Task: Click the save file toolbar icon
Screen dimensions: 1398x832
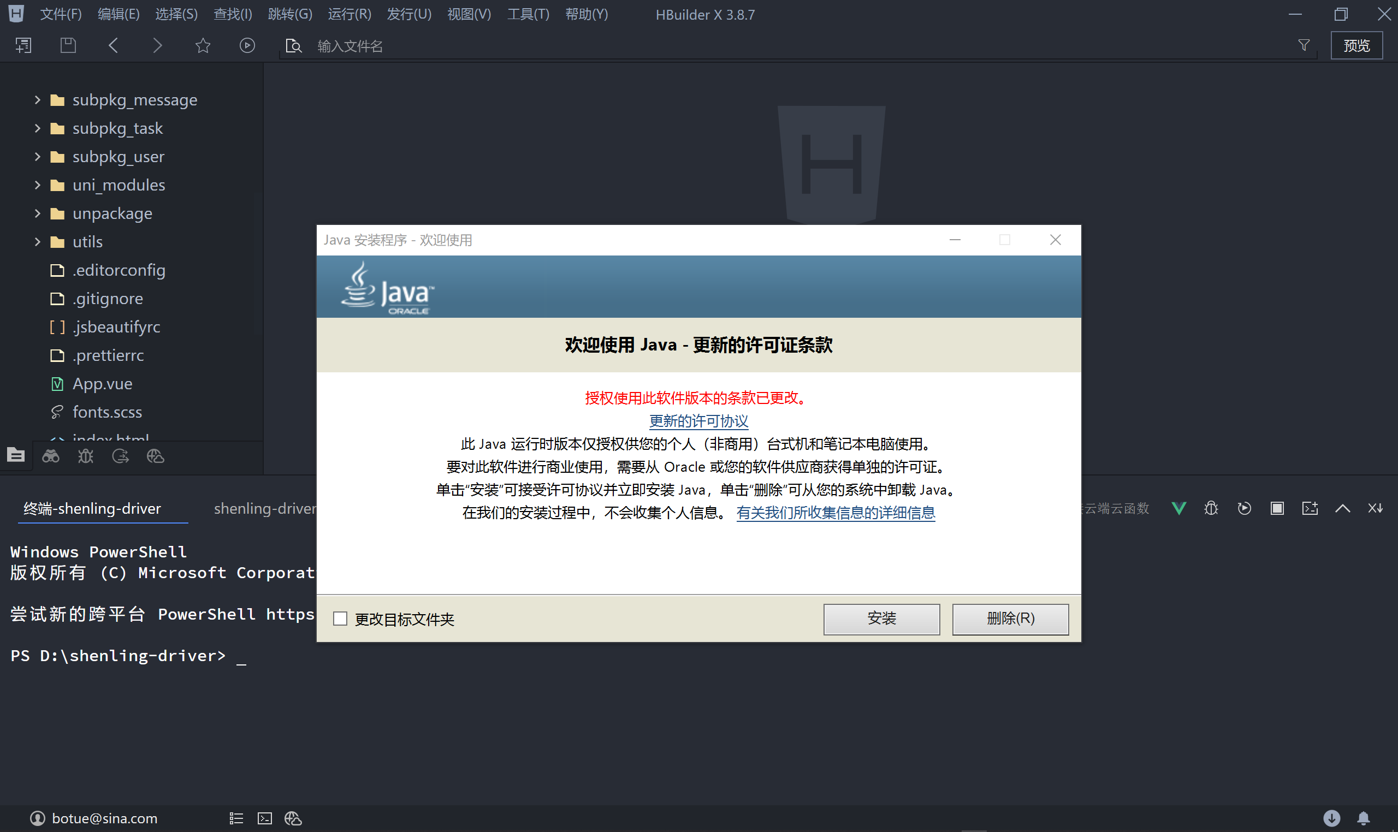Action: (68, 45)
